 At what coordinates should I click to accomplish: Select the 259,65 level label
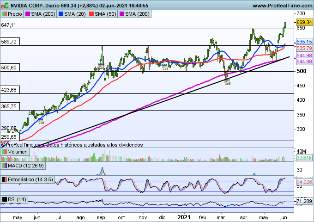(x=10, y=137)
